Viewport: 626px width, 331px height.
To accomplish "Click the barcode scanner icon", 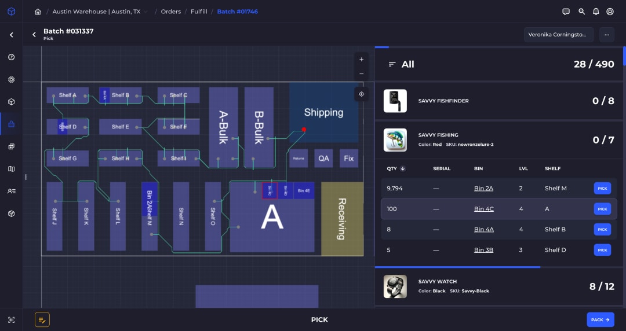I will pyautogui.click(x=11, y=319).
